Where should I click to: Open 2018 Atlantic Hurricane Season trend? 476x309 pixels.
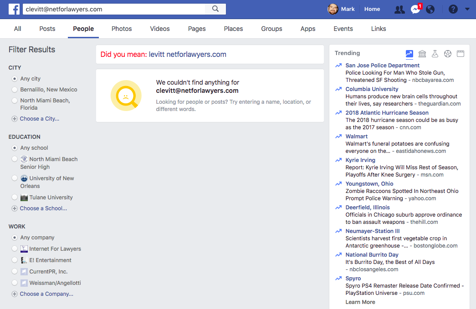(x=387, y=112)
